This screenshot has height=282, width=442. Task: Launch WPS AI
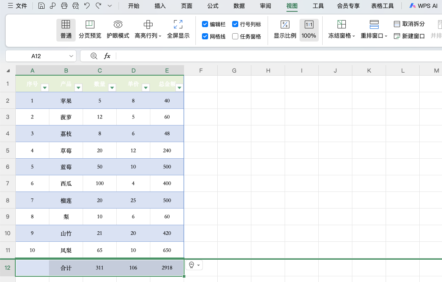(x=423, y=6)
